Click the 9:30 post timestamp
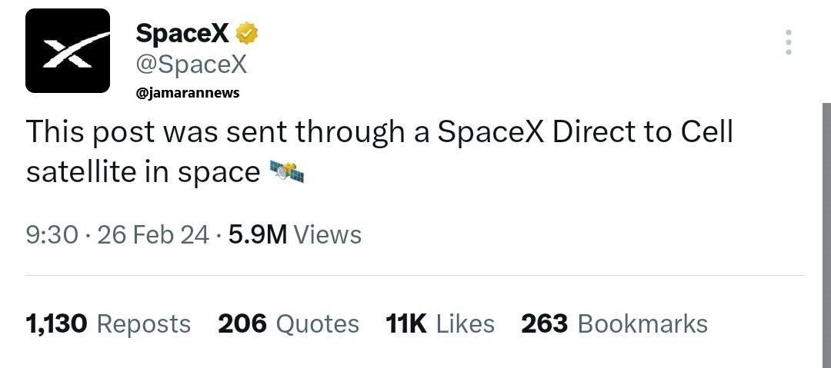Viewport: 831px width, 368px height. point(52,234)
